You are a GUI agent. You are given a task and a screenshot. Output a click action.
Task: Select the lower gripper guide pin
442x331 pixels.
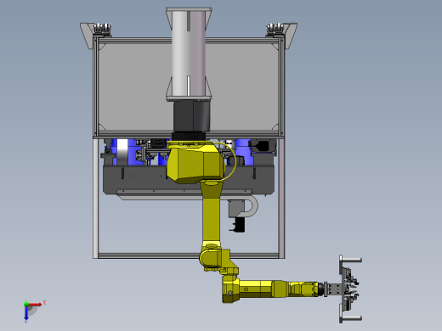(352, 318)
